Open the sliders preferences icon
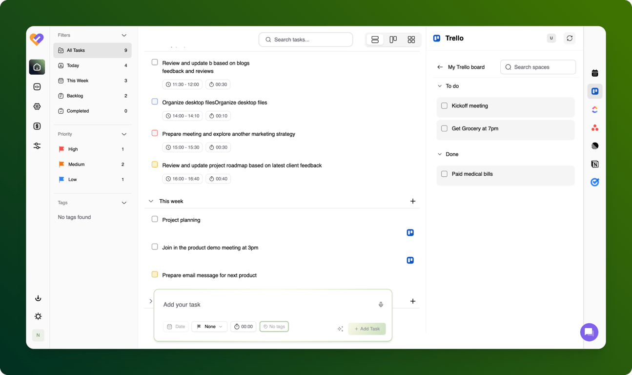The height and width of the screenshot is (375, 632). (37, 146)
